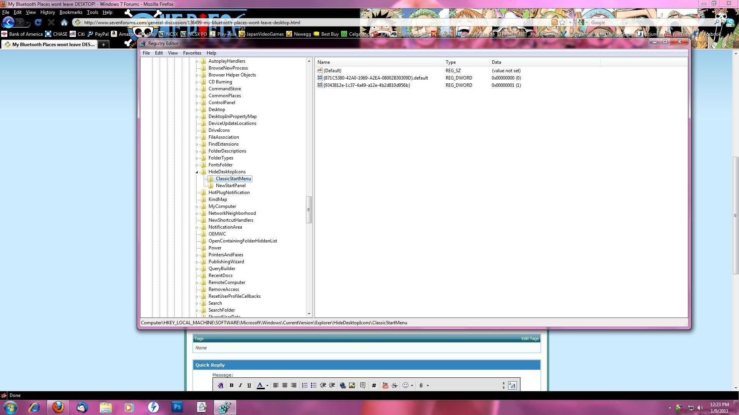Image resolution: width=739 pixels, height=415 pixels.
Task: Toggle italic formatting
Action: (x=240, y=385)
